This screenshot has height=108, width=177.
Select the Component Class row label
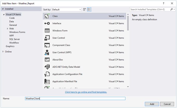pos(61,45)
